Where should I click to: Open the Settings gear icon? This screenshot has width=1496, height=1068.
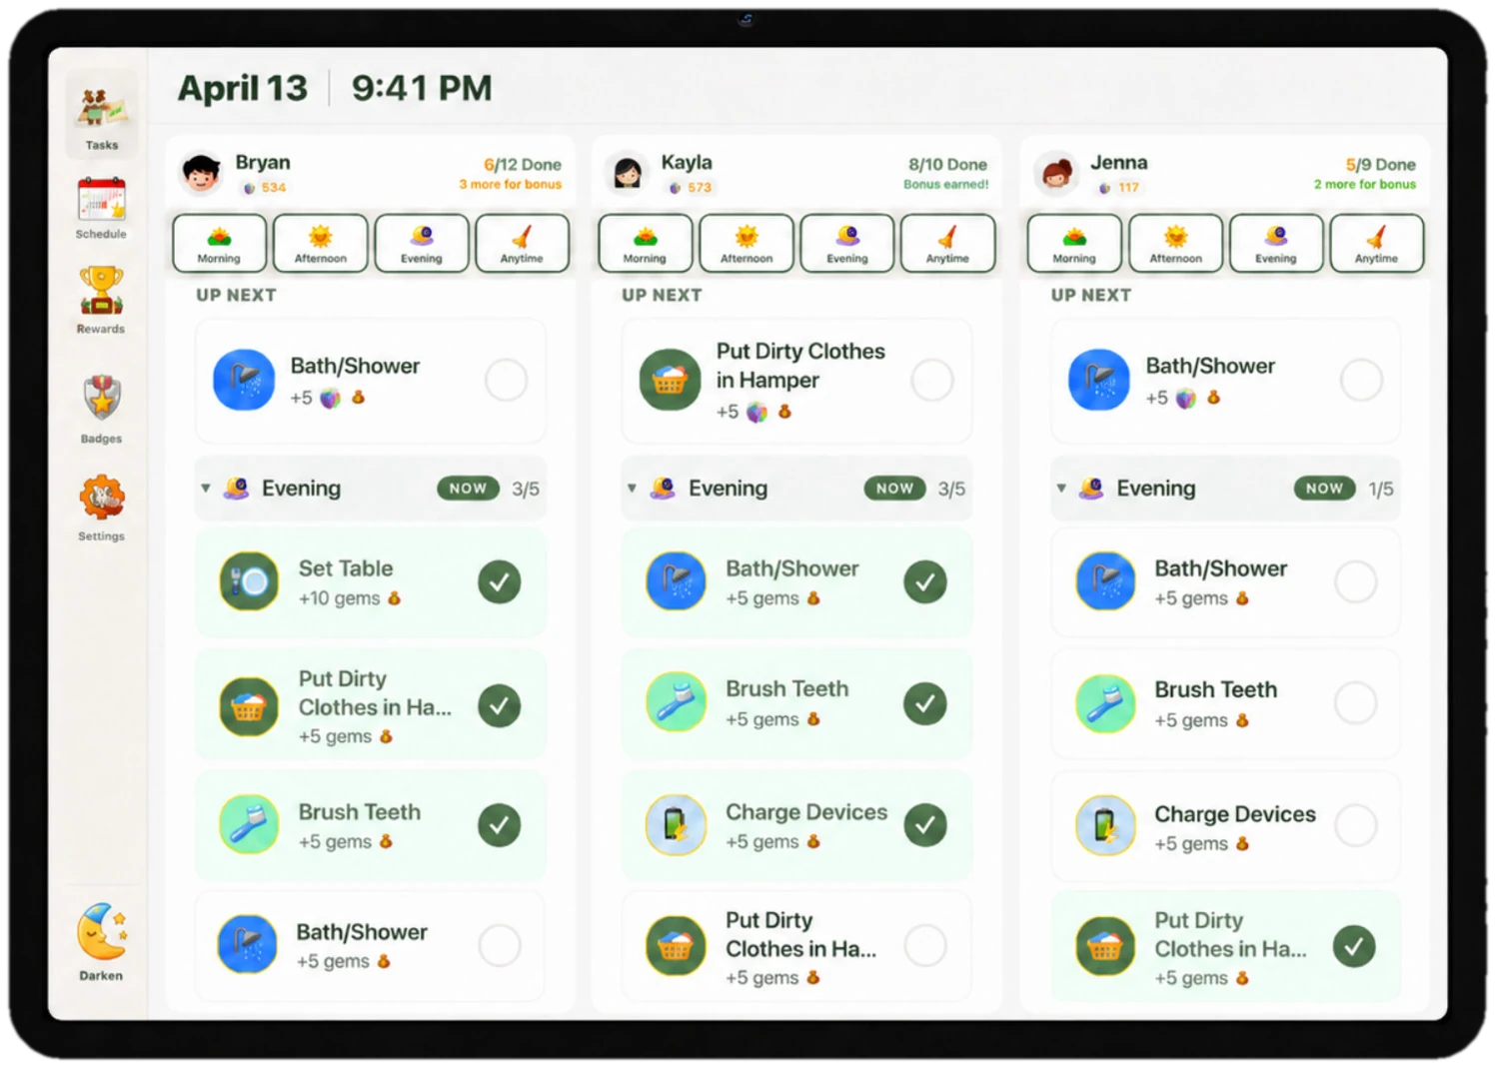[x=102, y=497]
